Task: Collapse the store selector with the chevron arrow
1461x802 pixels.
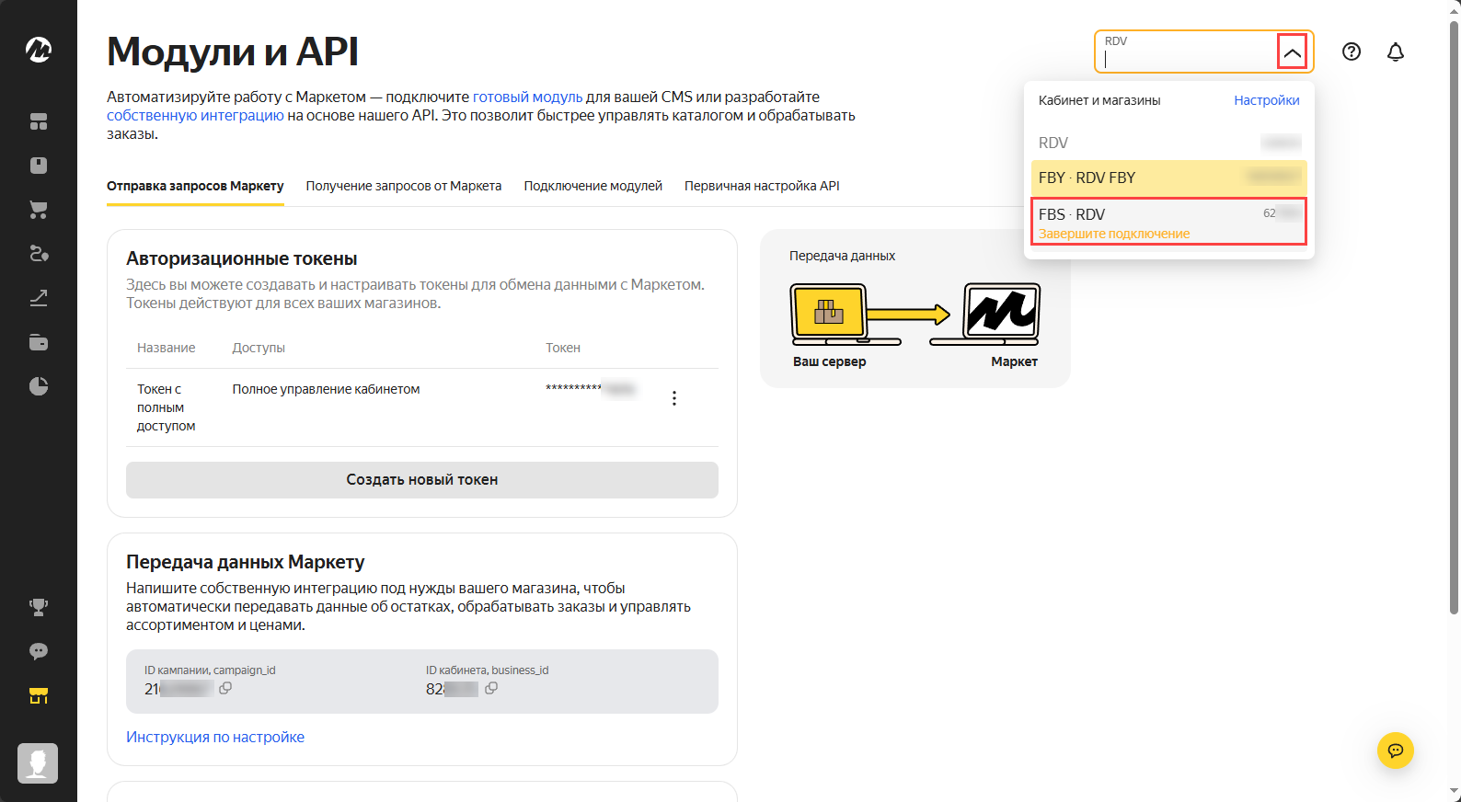Action: click(1292, 52)
